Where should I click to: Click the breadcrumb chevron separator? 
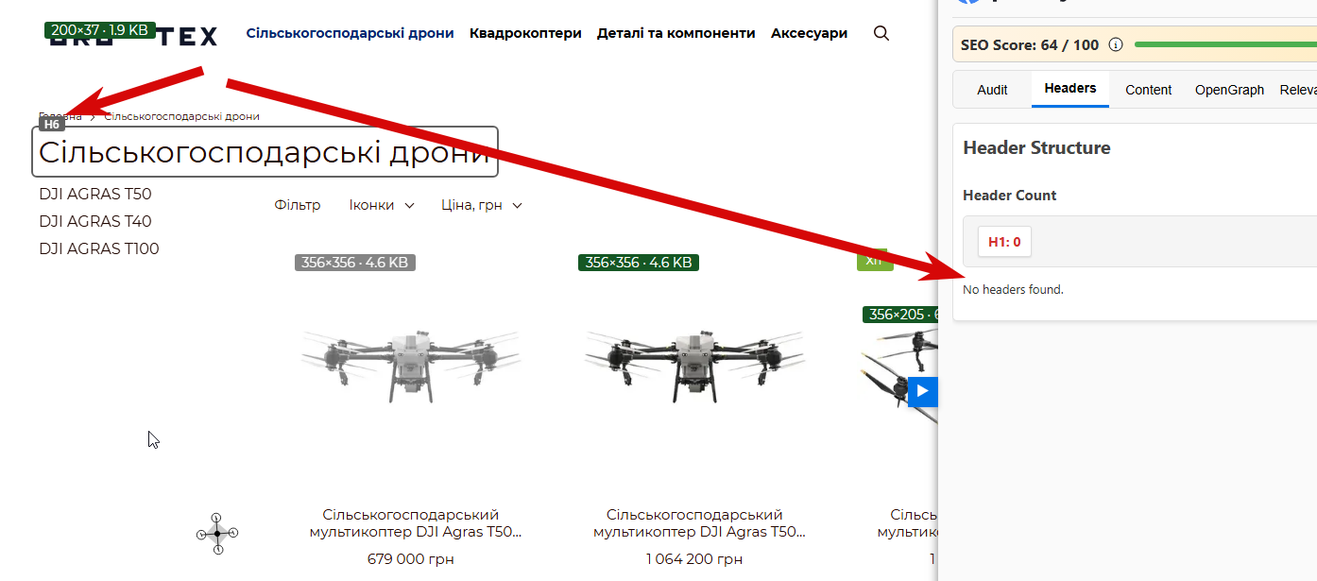point(93,116)
